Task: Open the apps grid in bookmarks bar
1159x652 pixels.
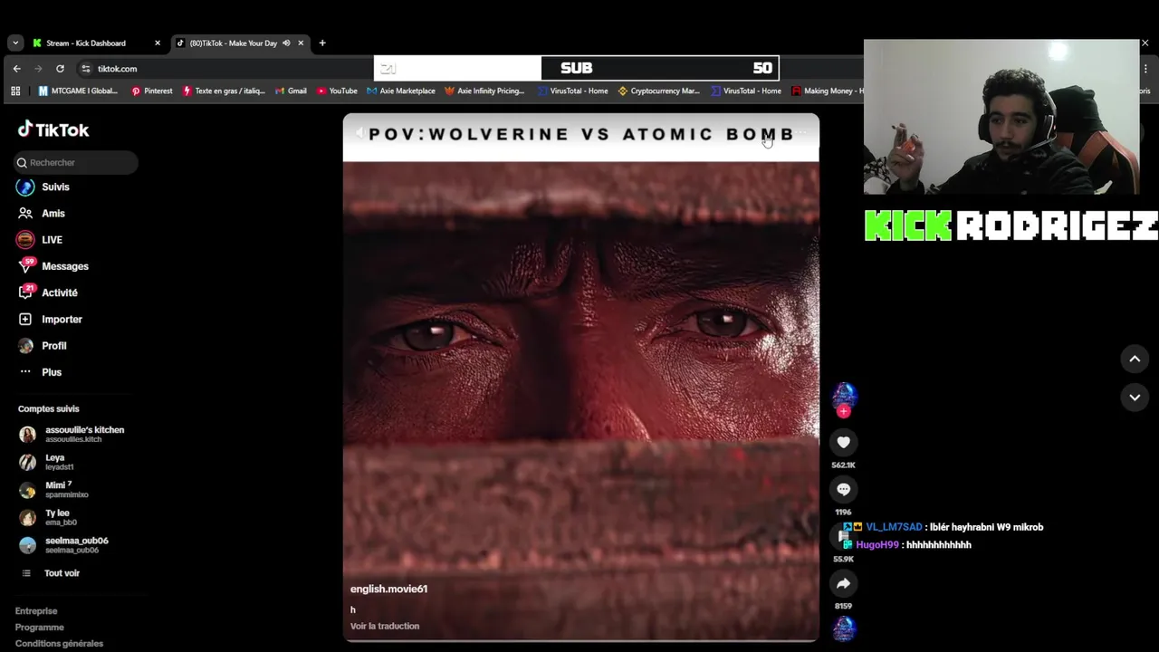Action: [15, 91]
